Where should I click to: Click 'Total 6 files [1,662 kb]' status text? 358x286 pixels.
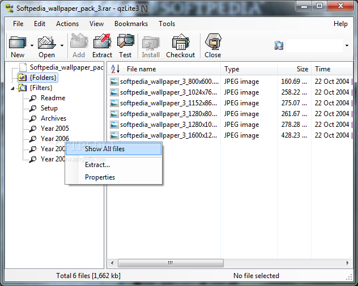[x=88, y=276]
